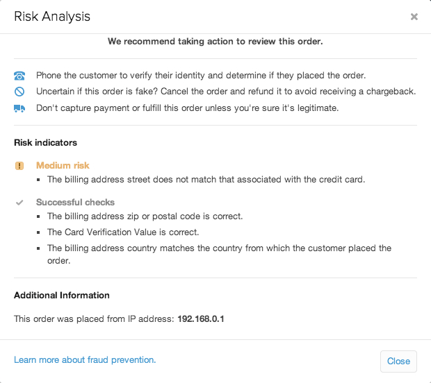Click the phone icon beside verify identity
Screen dimensions: 431x383
19,76
